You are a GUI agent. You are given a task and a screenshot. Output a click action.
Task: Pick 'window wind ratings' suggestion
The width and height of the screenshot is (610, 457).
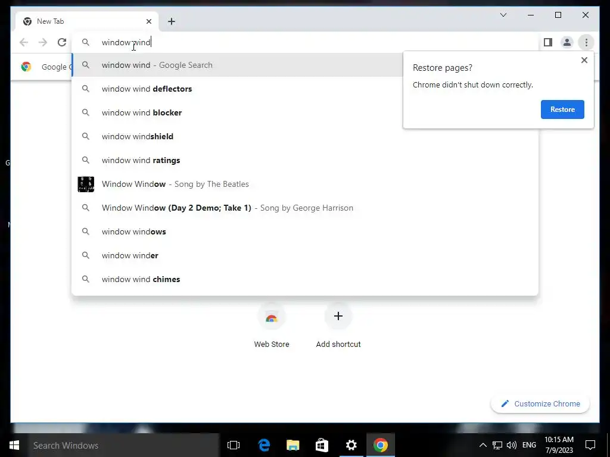[305, 160]
